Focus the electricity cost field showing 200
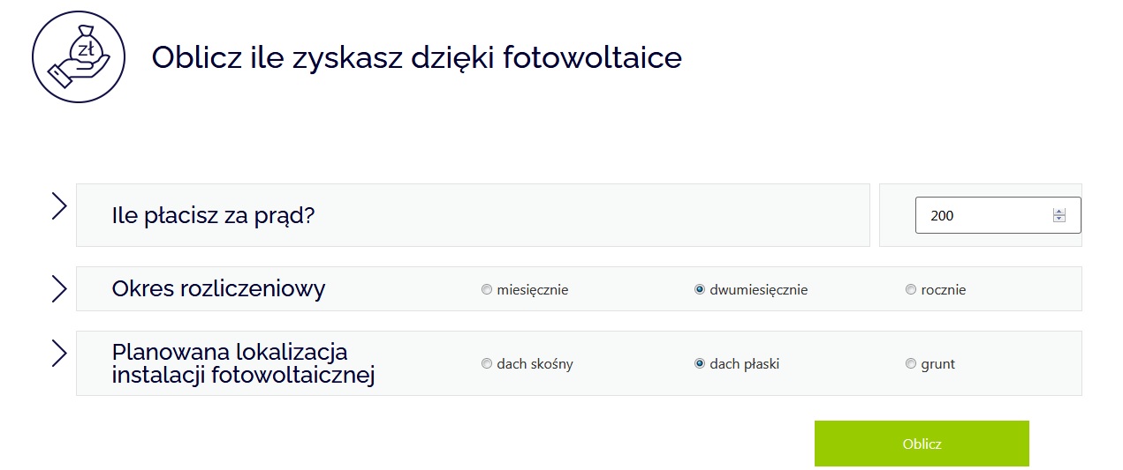Image resolution: width=1123 pixels, height=470 pixels. [998, 215]
